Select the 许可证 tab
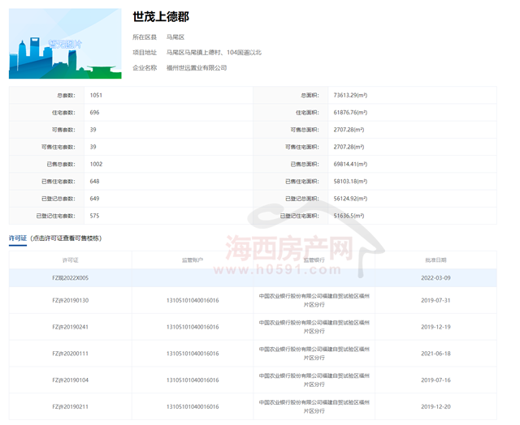 coord(18,238)
